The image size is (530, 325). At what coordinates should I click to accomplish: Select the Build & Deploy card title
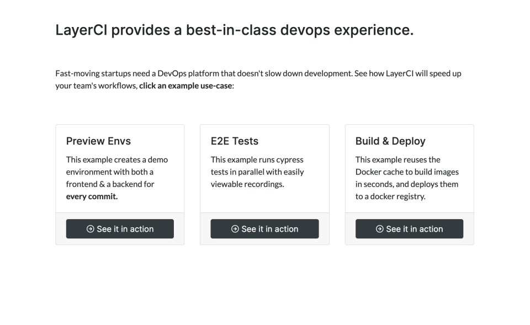tap(390, 141)
